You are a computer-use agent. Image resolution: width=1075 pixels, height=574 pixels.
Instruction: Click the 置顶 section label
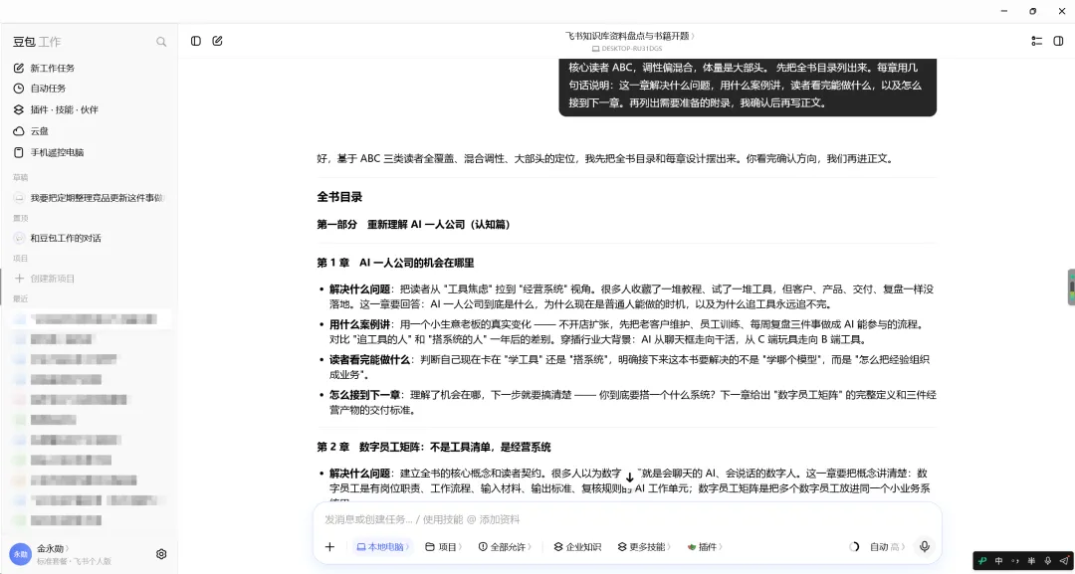pyautogui.click(x=21, y=218)
